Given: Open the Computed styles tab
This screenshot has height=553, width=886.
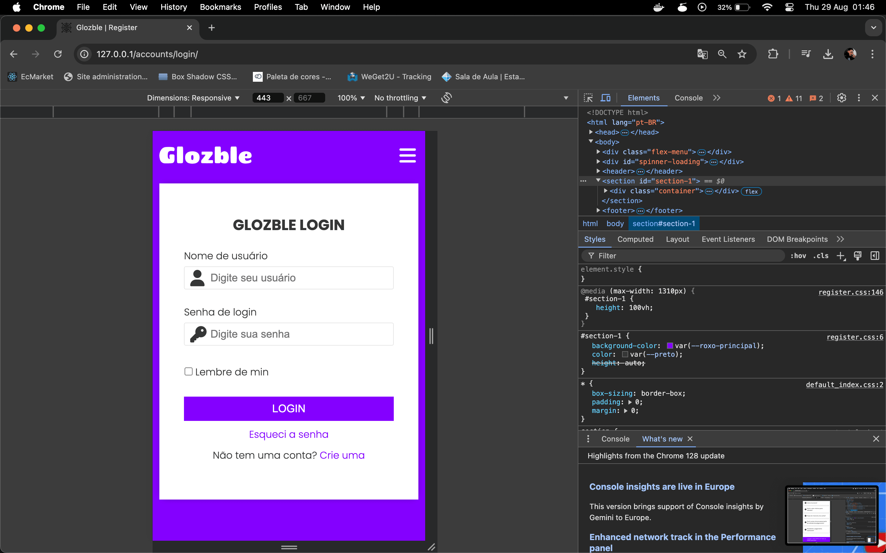Looking at the screenshot, I should [x=635, y=239].
